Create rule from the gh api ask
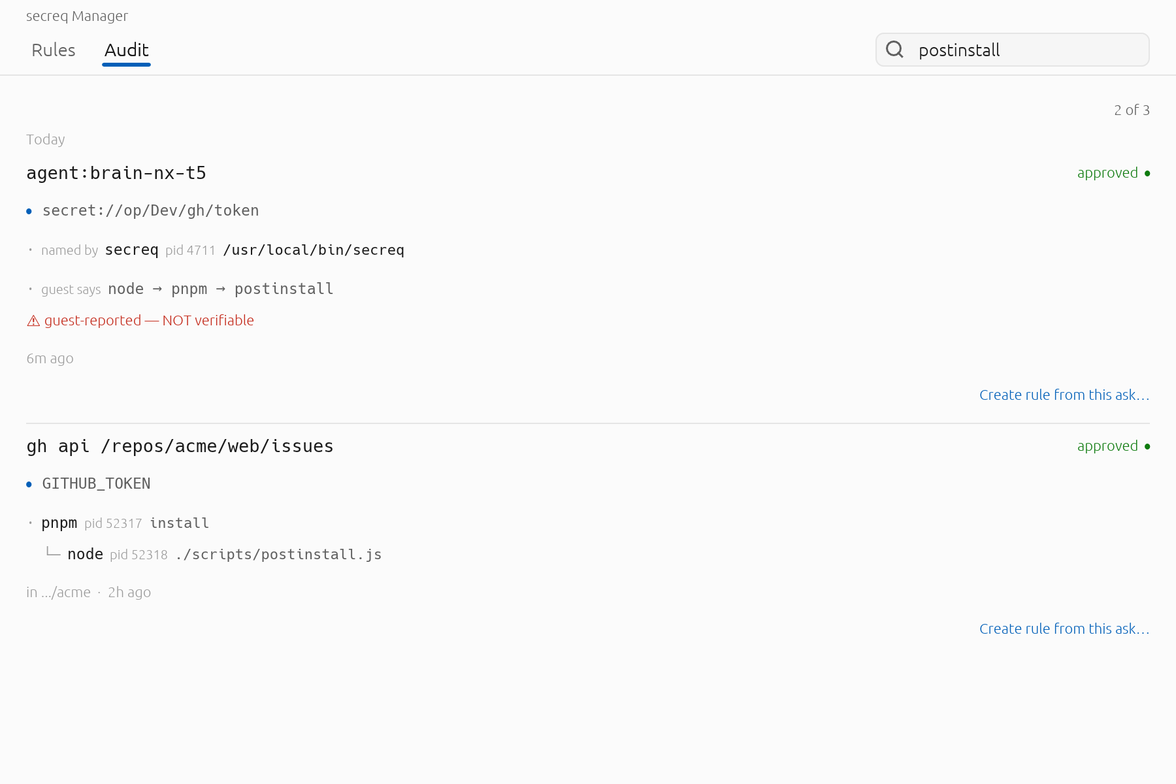 [x=1064, y=629]
